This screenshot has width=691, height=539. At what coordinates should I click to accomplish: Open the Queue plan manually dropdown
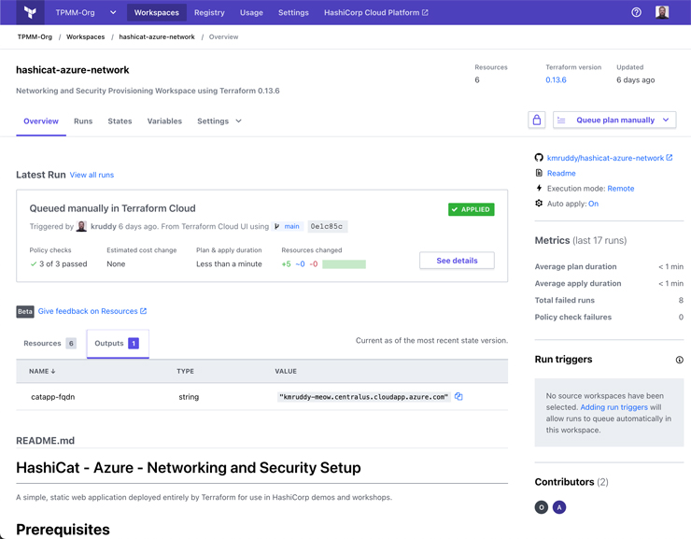pos(666,121)
